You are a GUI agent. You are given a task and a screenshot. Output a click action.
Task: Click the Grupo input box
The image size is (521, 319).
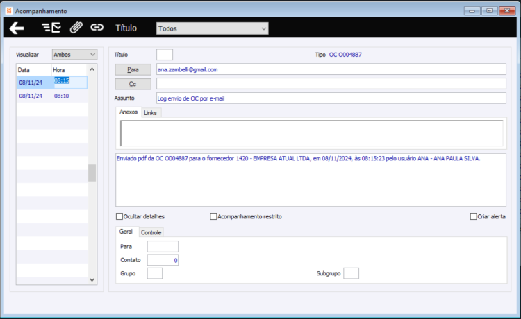[x=155, y=273]
